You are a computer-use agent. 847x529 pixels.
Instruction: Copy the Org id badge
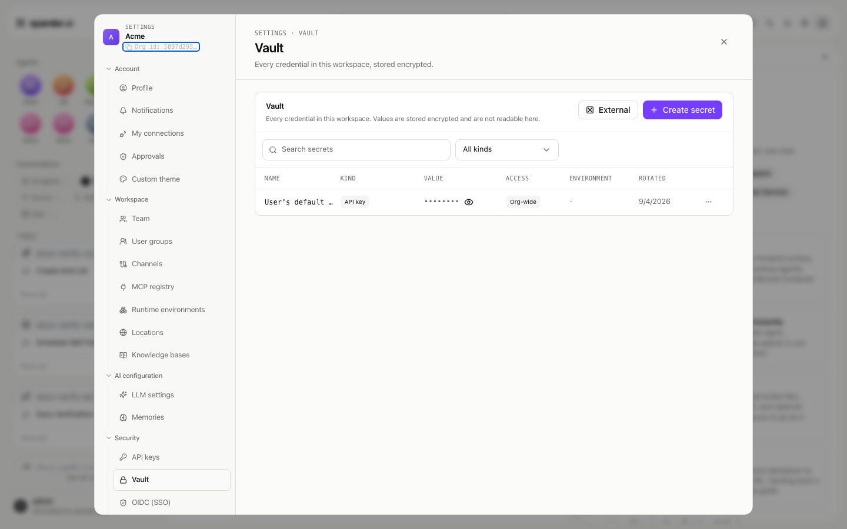point(161,46)
